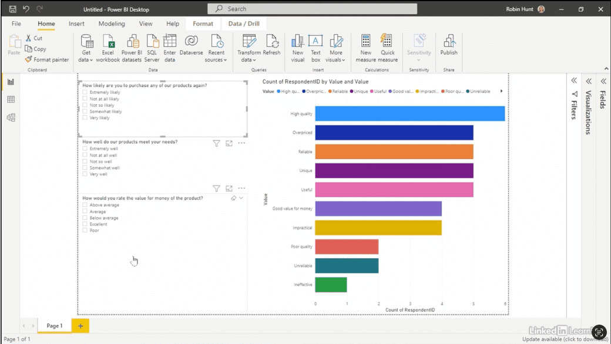Check the Extremely well option
The width and height of the screenshot is (611, 344).
[x=85, y=149]
